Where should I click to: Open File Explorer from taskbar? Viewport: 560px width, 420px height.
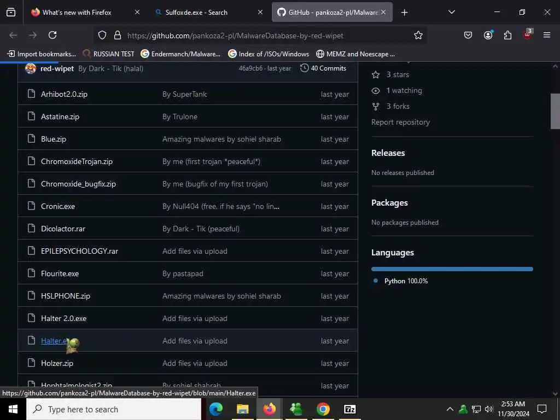[x=242, y=409]
